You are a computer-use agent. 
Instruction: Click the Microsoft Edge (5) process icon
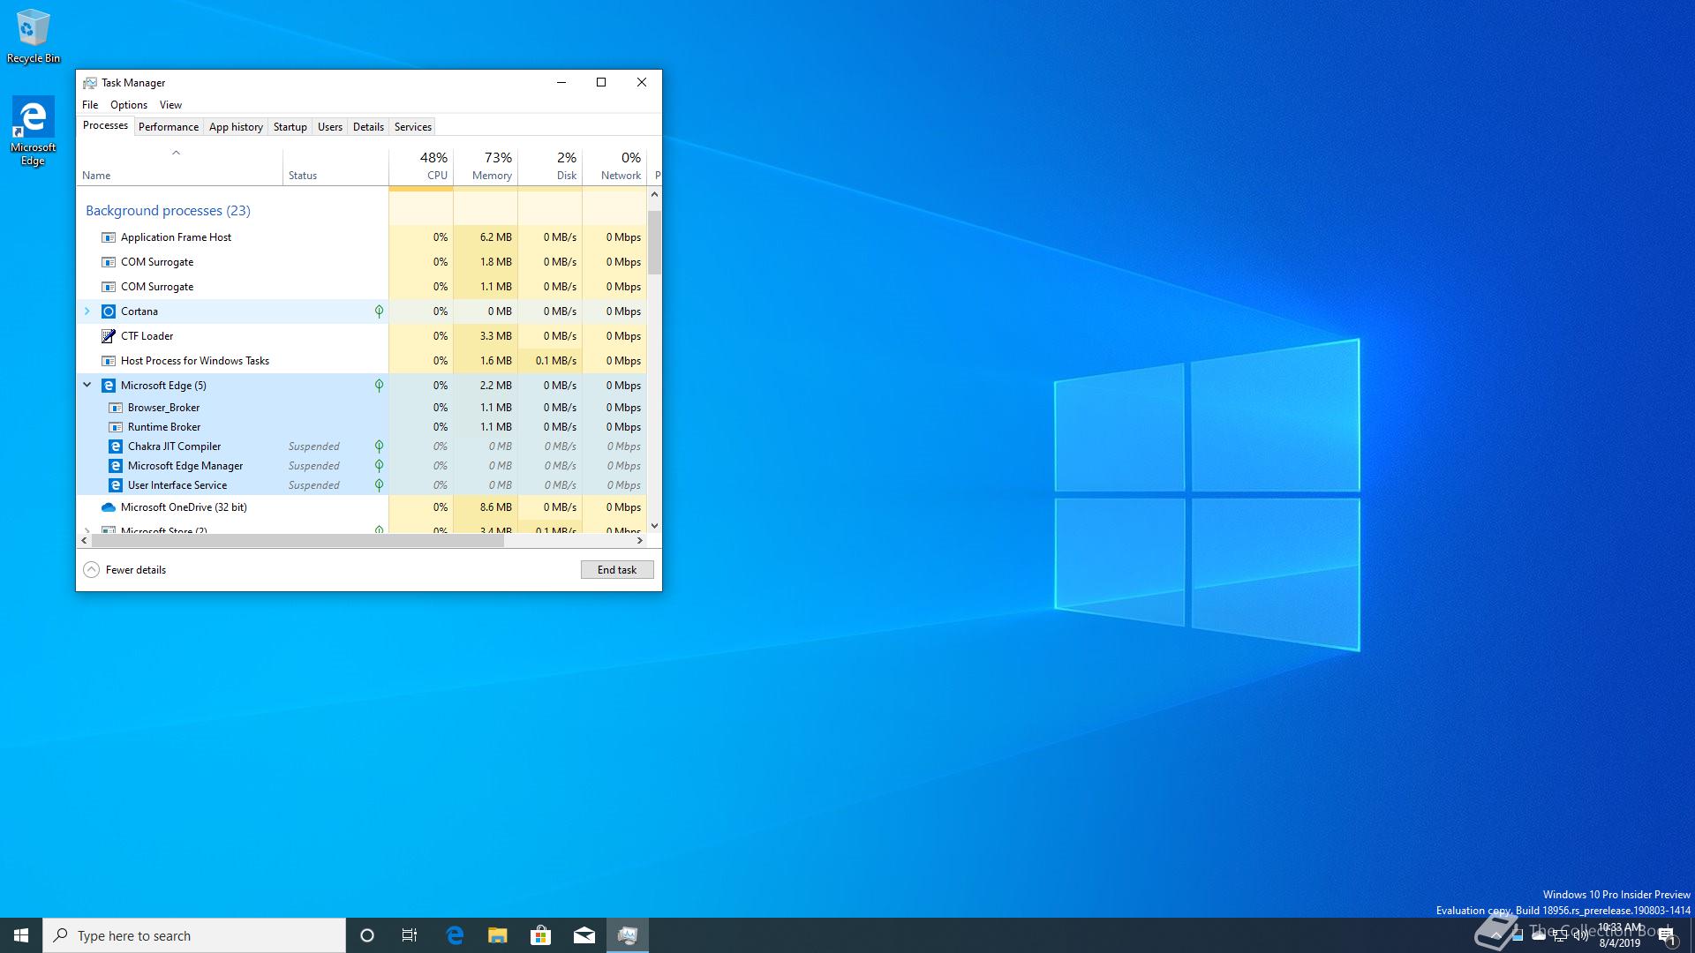(109, 386)
